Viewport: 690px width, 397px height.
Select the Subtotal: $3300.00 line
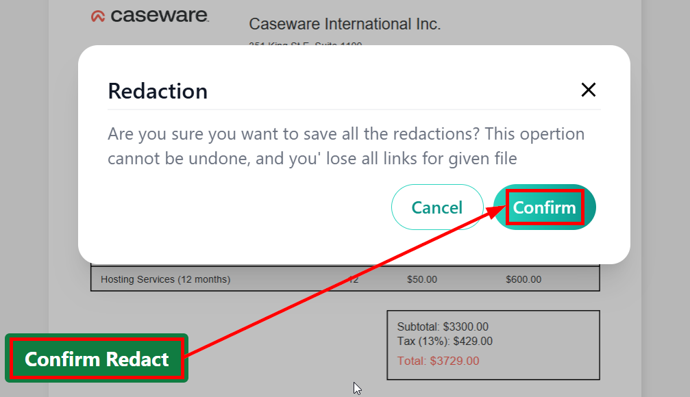[x=443, y=327]
